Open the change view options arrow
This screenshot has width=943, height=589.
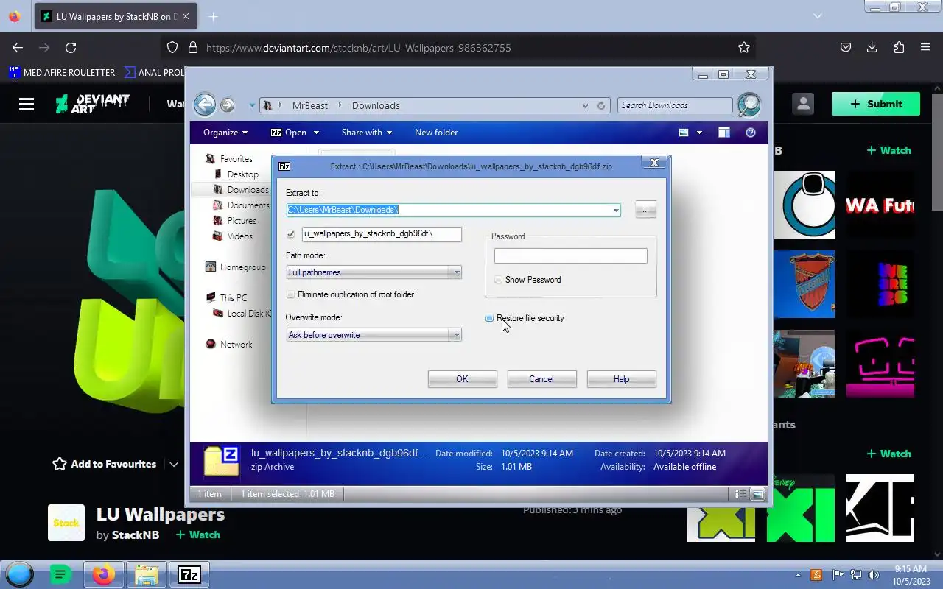(x=699, y=133)
